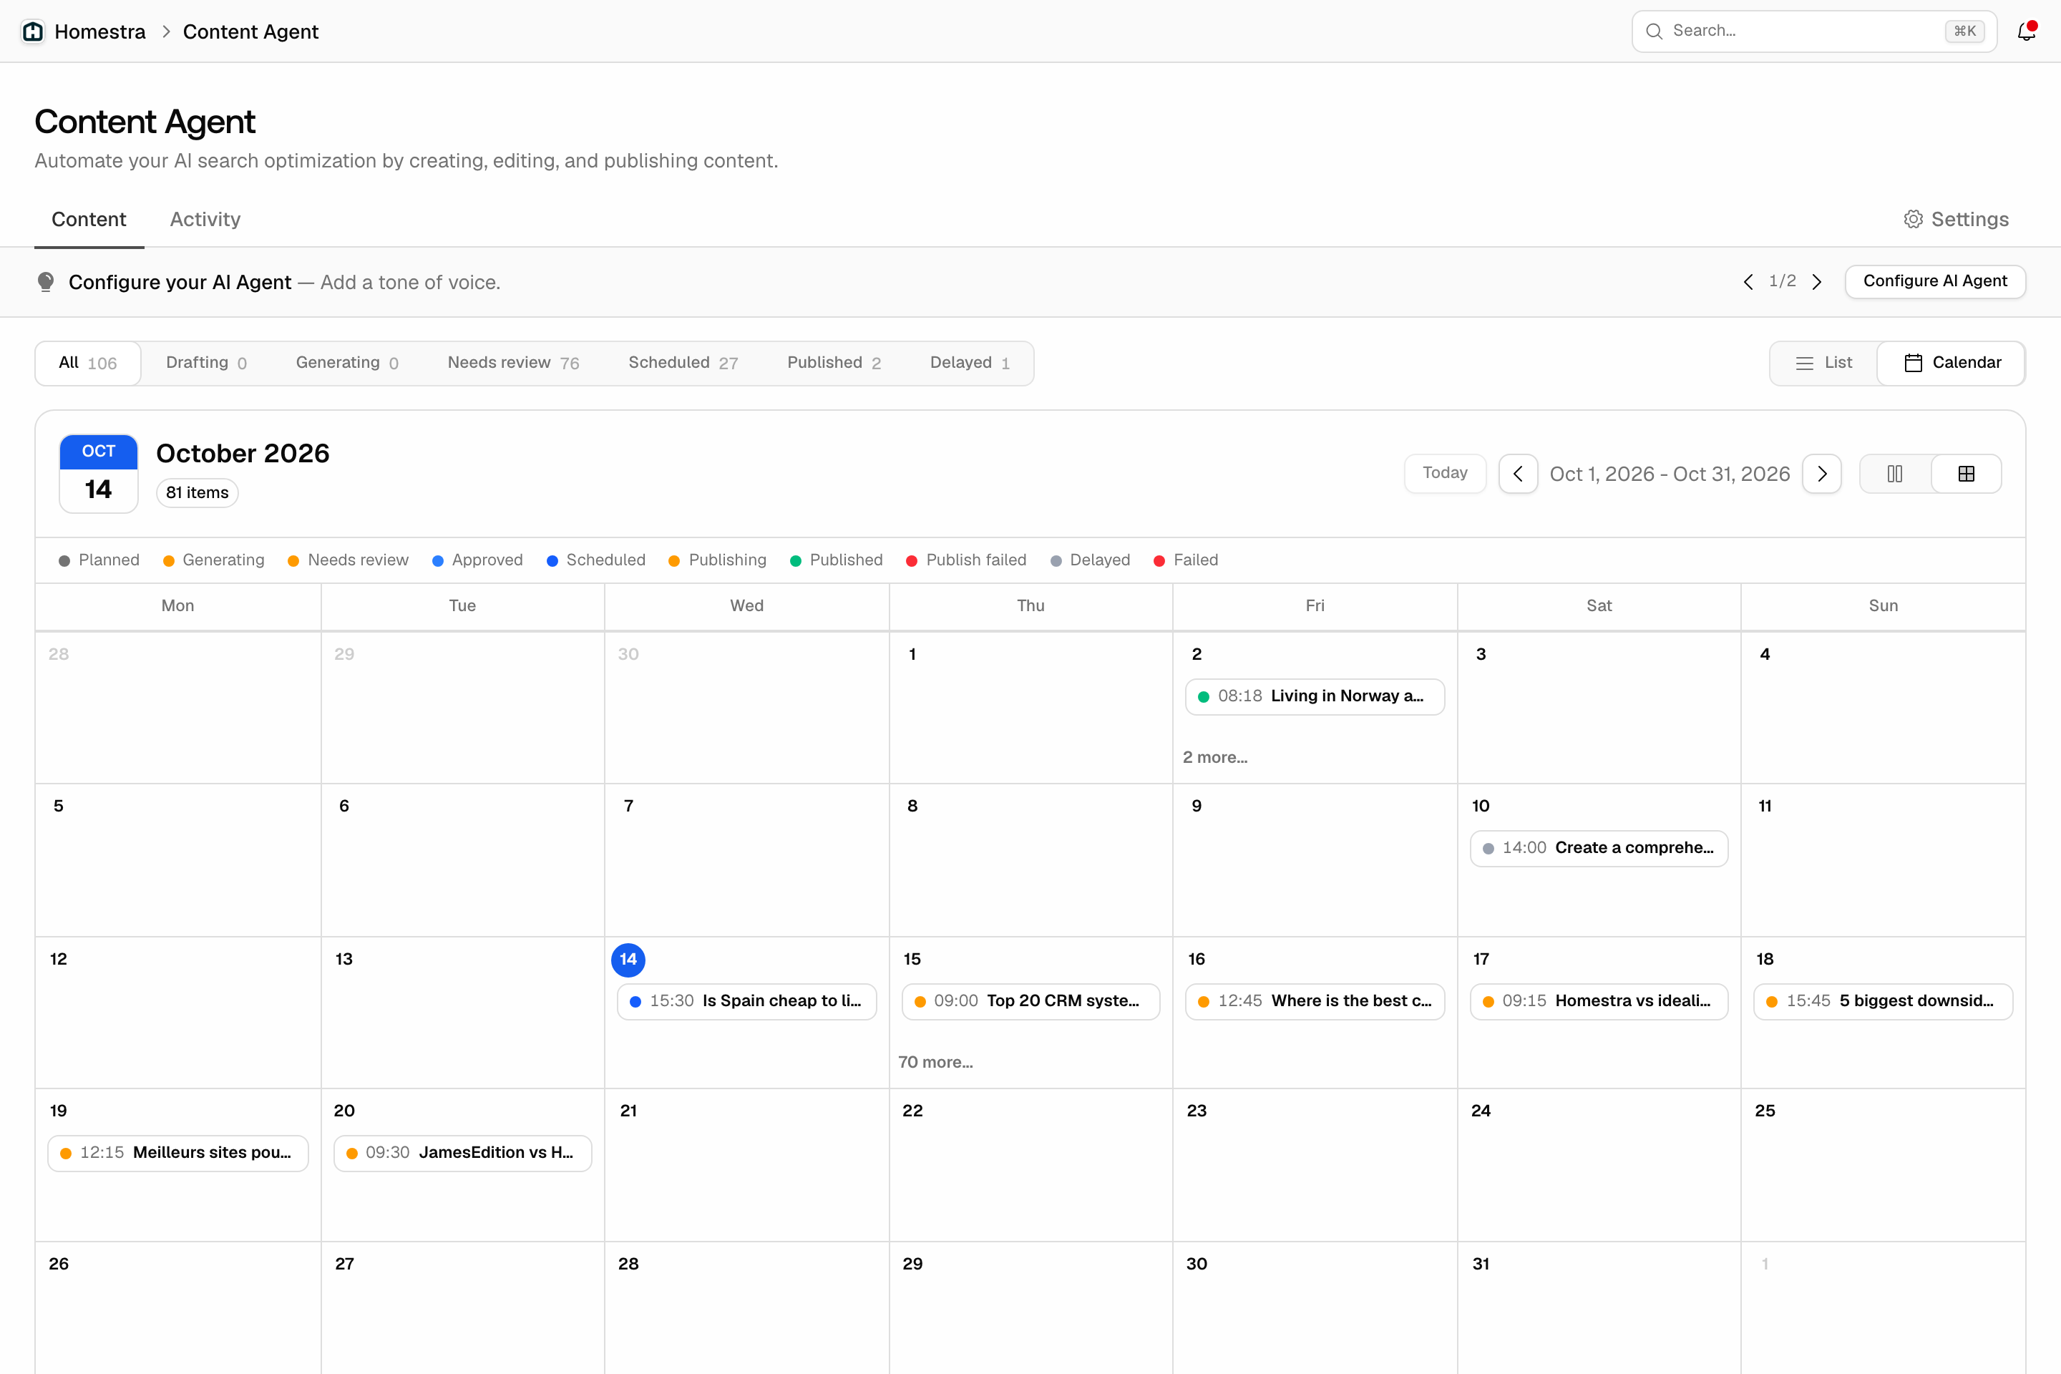Filter by Generating status
This screenshot has width=2061, height=1374.
click(347, 363)
